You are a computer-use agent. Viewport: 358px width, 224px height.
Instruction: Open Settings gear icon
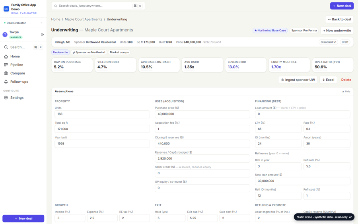coord(6,98)
